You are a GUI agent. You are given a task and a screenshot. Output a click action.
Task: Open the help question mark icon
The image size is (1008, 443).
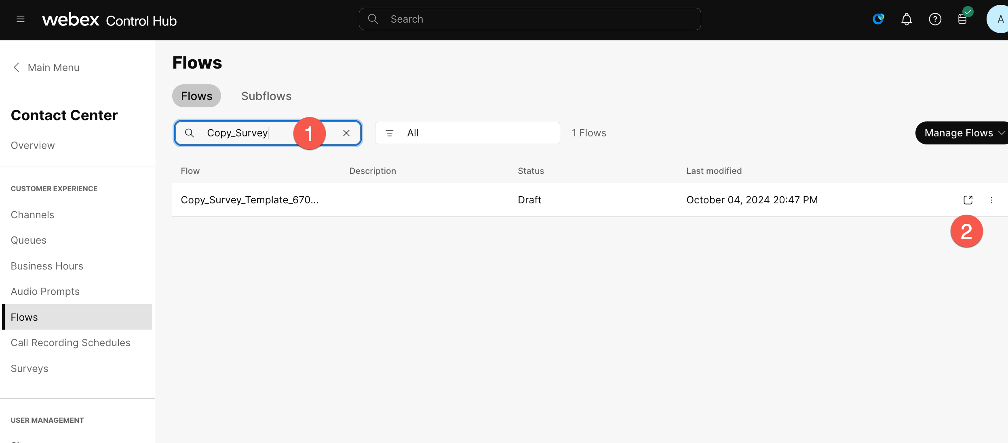[x=935, y=19]
